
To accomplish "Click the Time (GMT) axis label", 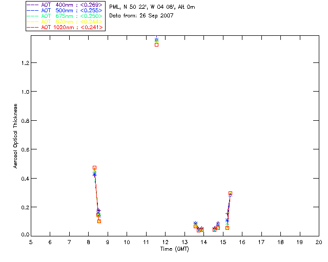I will coord(174,249).
